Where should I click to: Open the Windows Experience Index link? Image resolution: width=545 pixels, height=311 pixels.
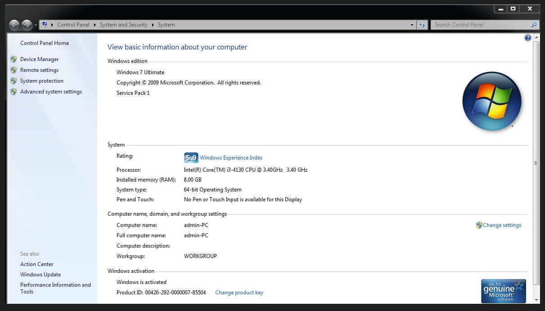coord(231,158)
